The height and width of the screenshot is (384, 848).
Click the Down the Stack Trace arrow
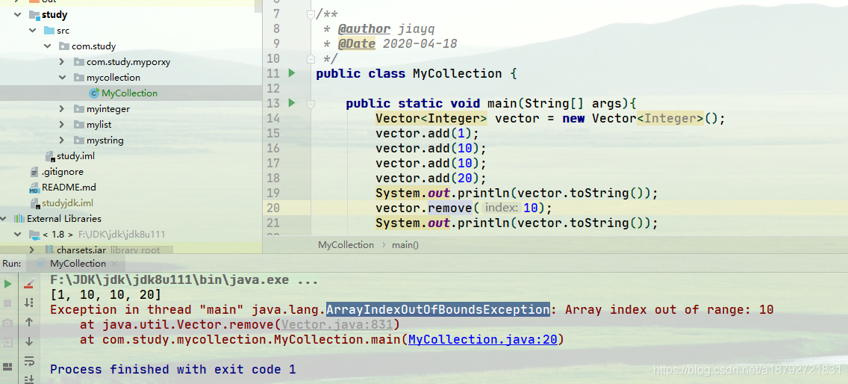[29, 341]
